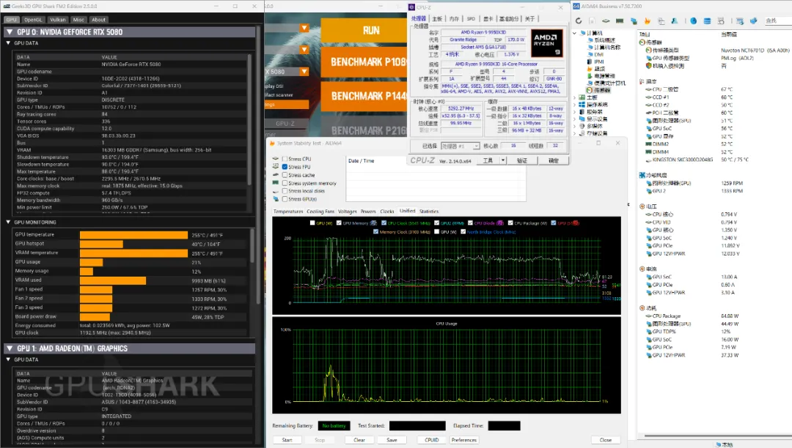Uncheck the Stress FPU checkbox
792x448 pixels.
pyautogui.click(x=285, y=167)
